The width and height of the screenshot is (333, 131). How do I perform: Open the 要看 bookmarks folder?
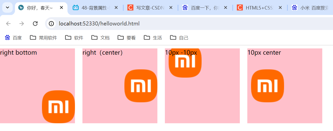pyautogui.click(x=127, y=38)
